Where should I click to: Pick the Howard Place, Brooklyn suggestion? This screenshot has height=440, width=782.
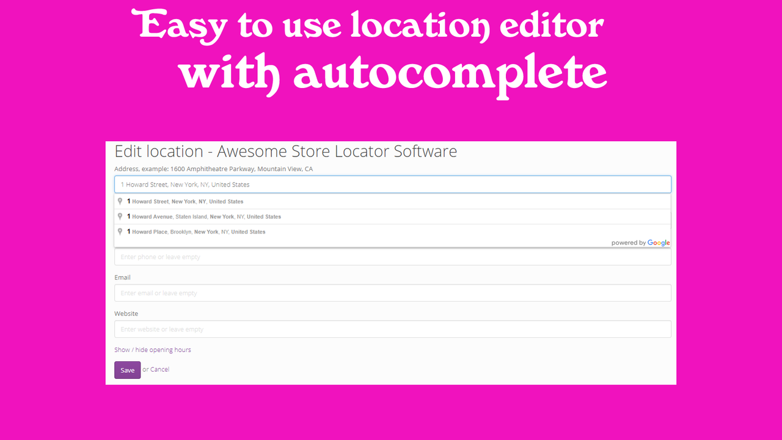click(x=195, y=232)
